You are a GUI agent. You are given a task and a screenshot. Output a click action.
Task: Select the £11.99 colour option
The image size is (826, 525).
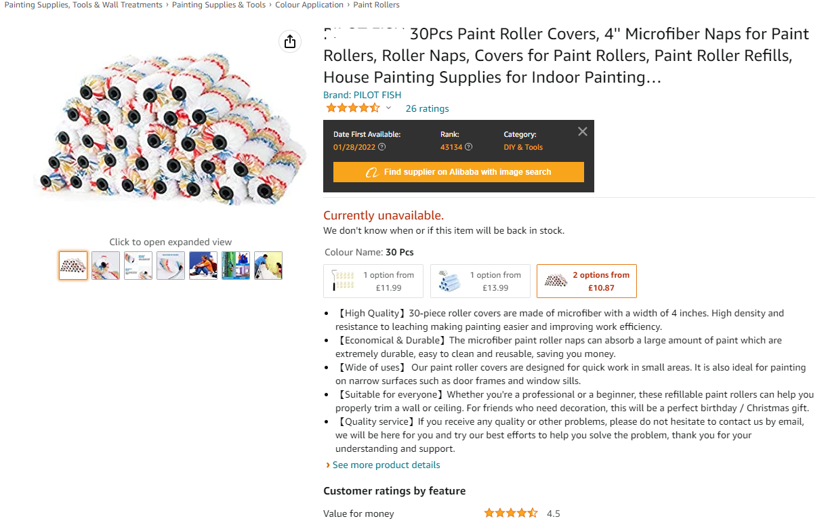click(x=373, y=281)
